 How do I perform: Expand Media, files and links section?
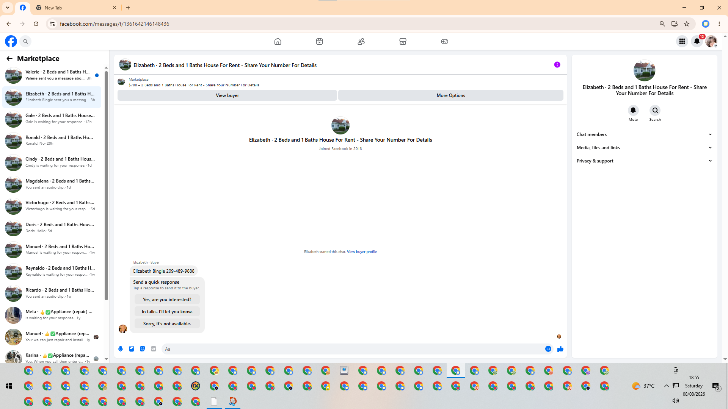[x=644, y=148]
